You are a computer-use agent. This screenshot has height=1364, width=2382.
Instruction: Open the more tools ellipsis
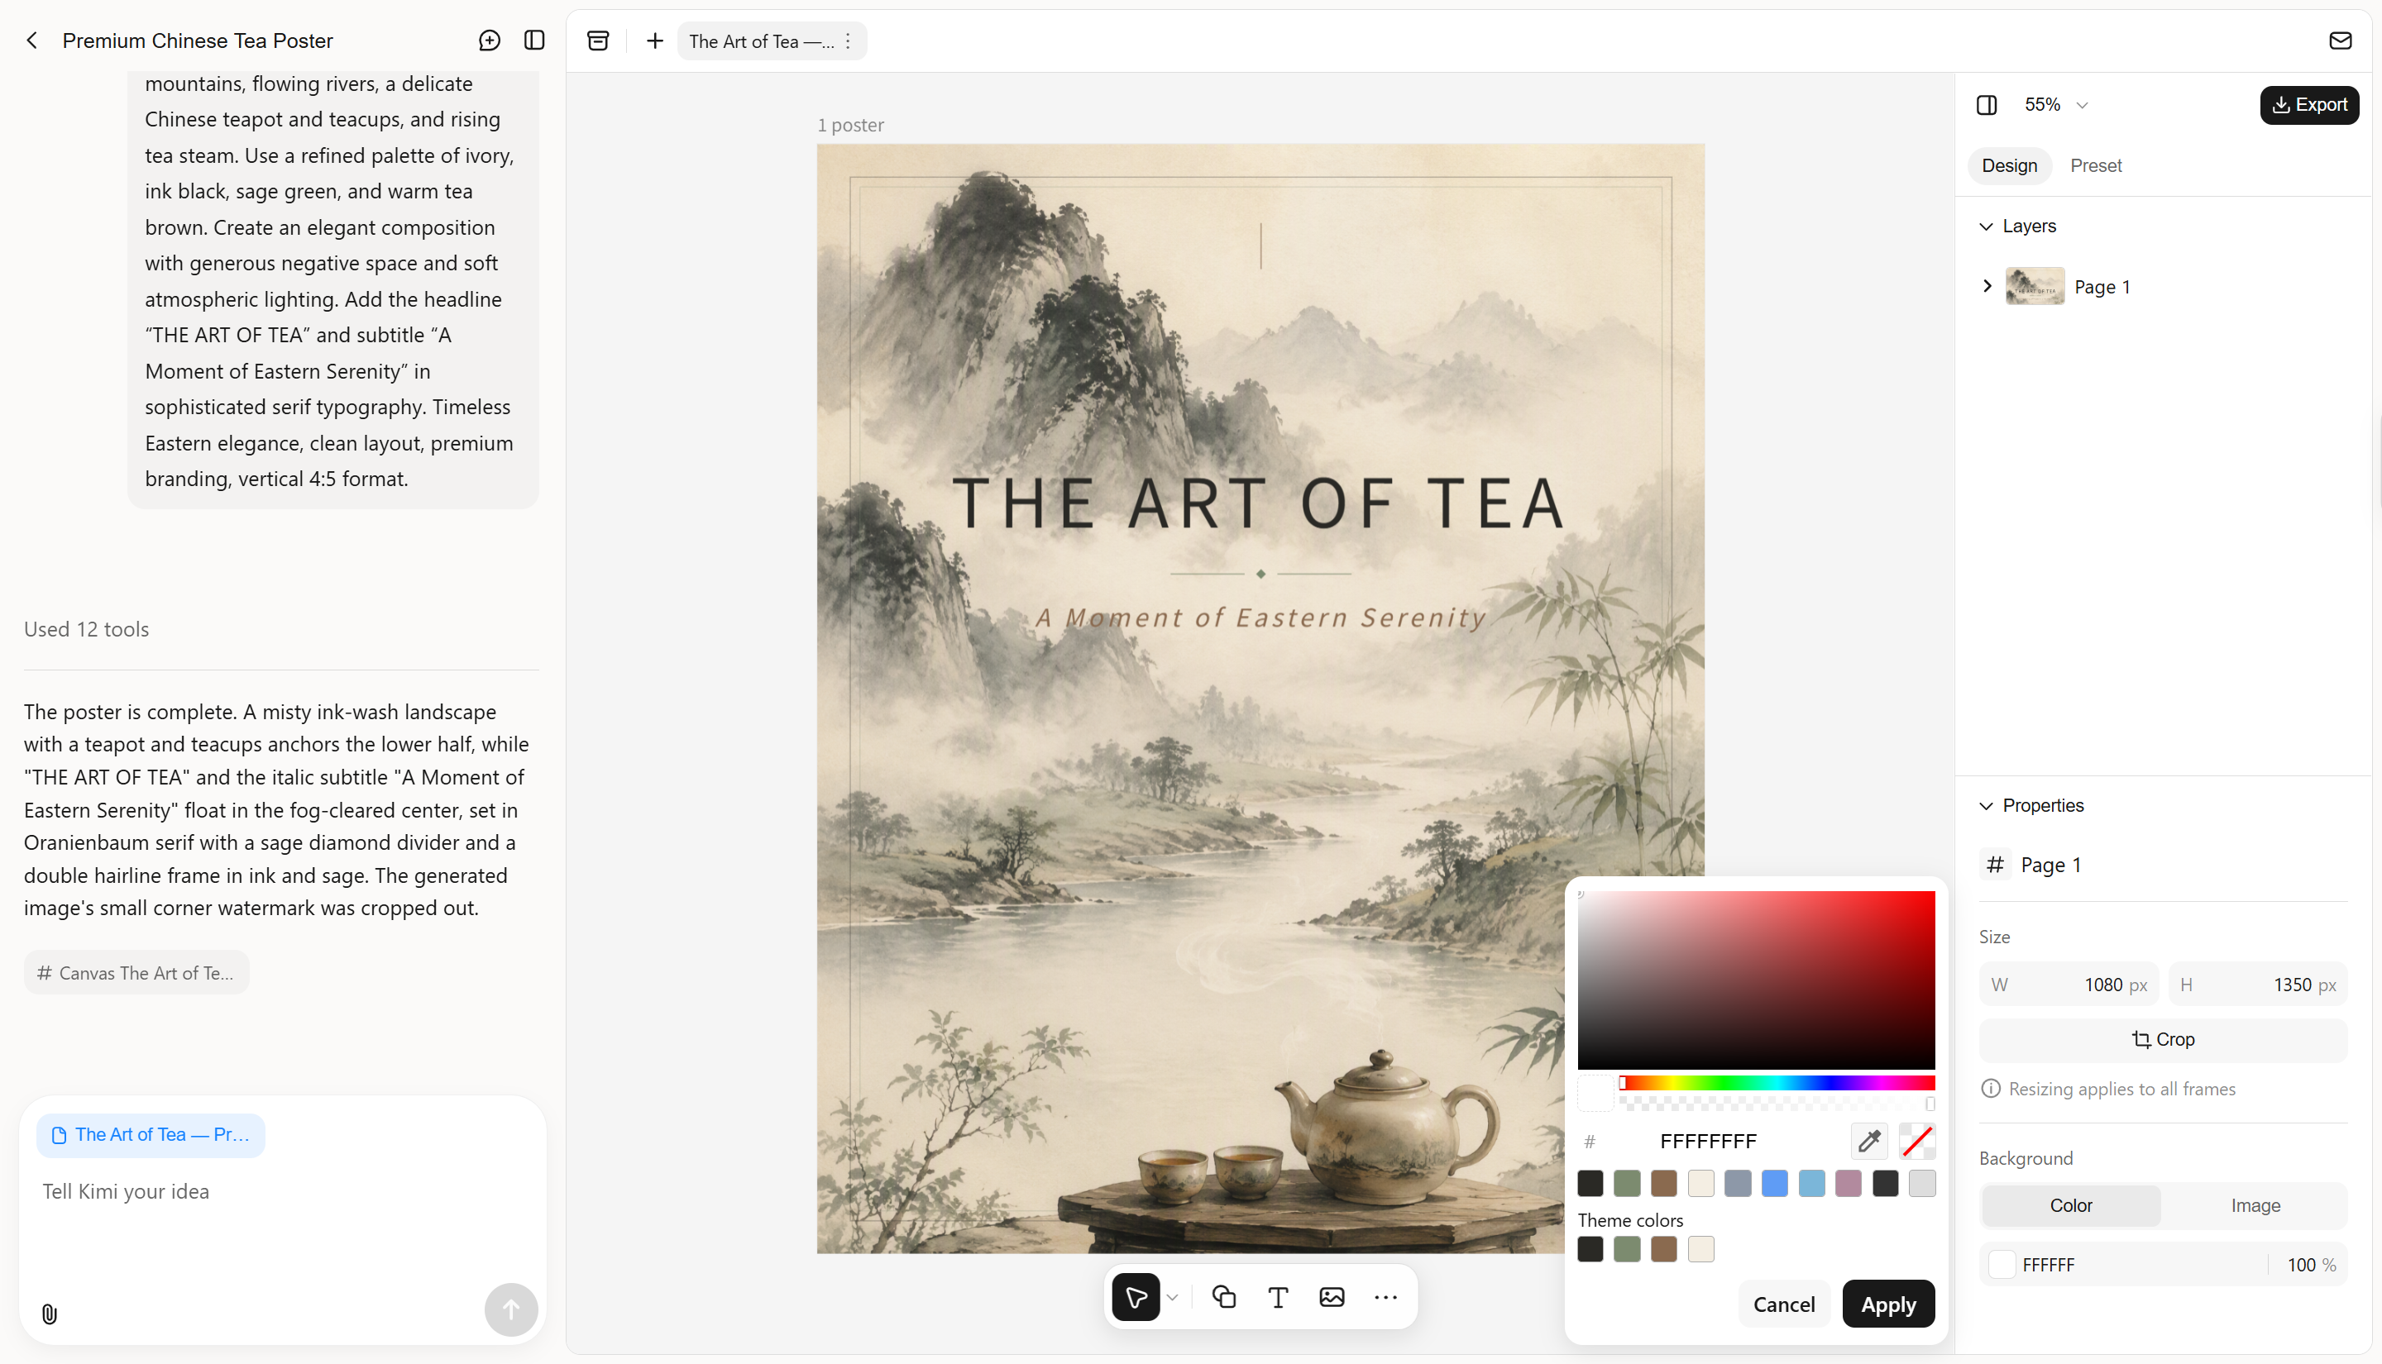[x=1386, y=1296]
